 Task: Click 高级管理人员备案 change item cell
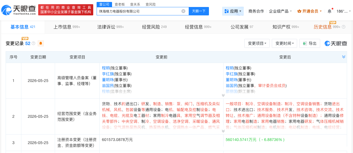click(77, 81)
